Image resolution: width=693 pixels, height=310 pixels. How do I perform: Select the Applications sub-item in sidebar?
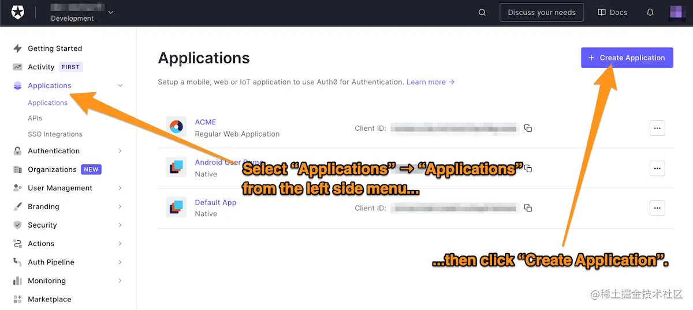pyautogui.click(x=47, y=103)
